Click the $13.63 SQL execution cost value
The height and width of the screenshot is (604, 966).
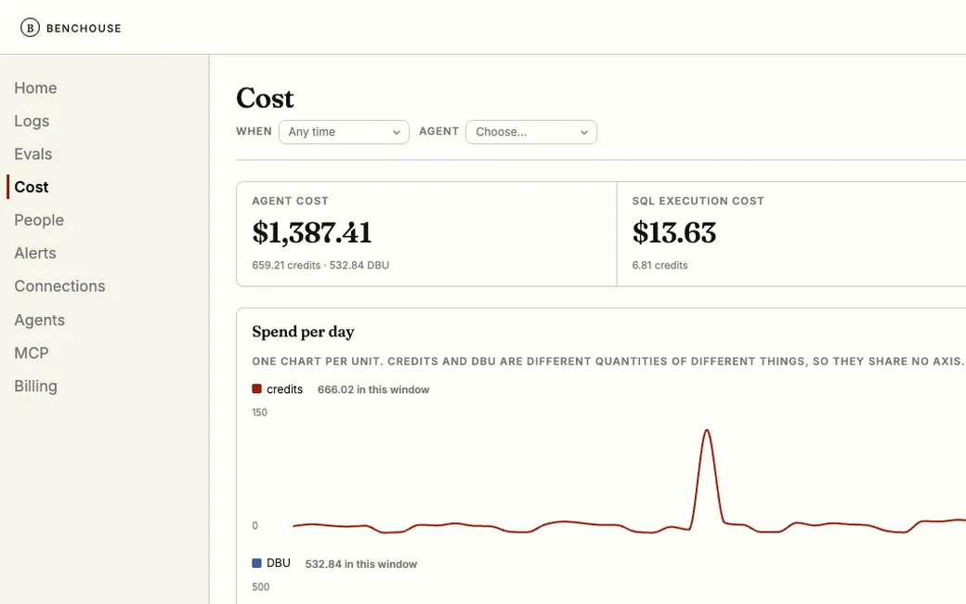point(674,233)
